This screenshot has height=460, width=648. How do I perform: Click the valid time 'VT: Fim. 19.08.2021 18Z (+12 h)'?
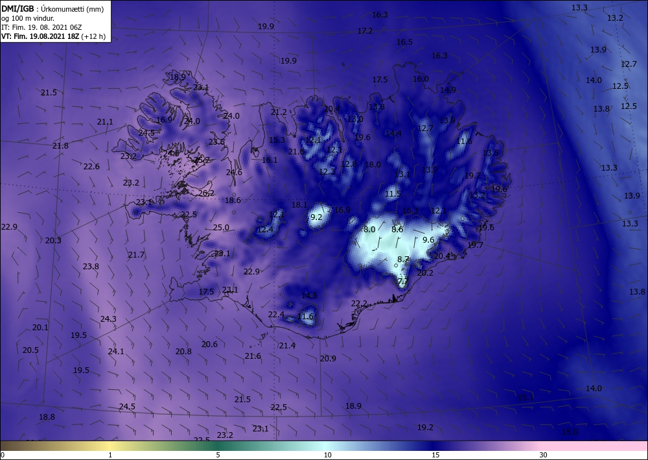click(x=53, y=36)
